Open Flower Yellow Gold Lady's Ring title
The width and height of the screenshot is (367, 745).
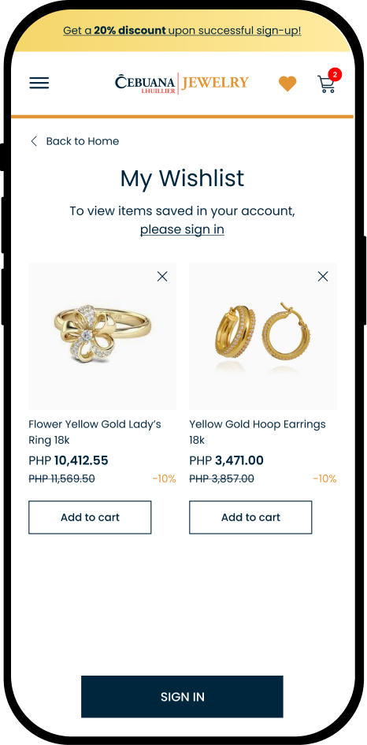95,432
